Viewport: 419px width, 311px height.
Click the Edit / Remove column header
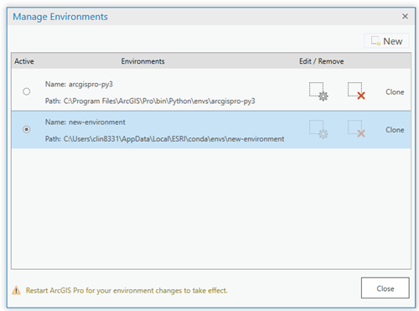click(322, 61)
